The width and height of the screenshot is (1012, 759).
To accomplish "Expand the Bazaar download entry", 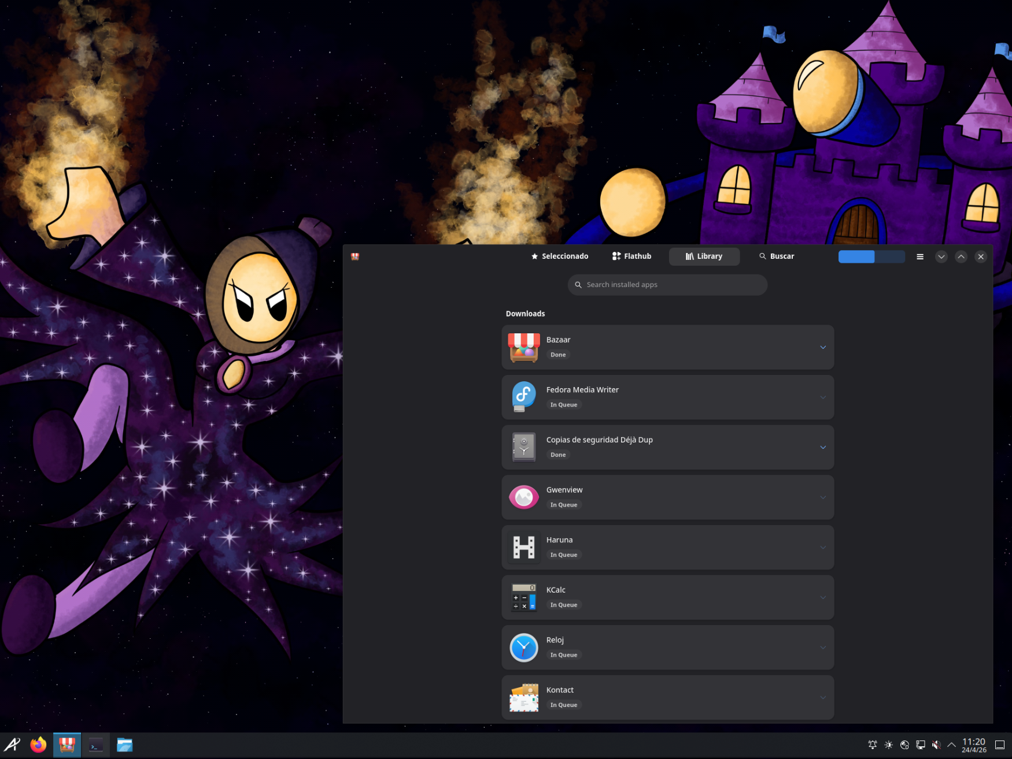I will tap(822, 347).
